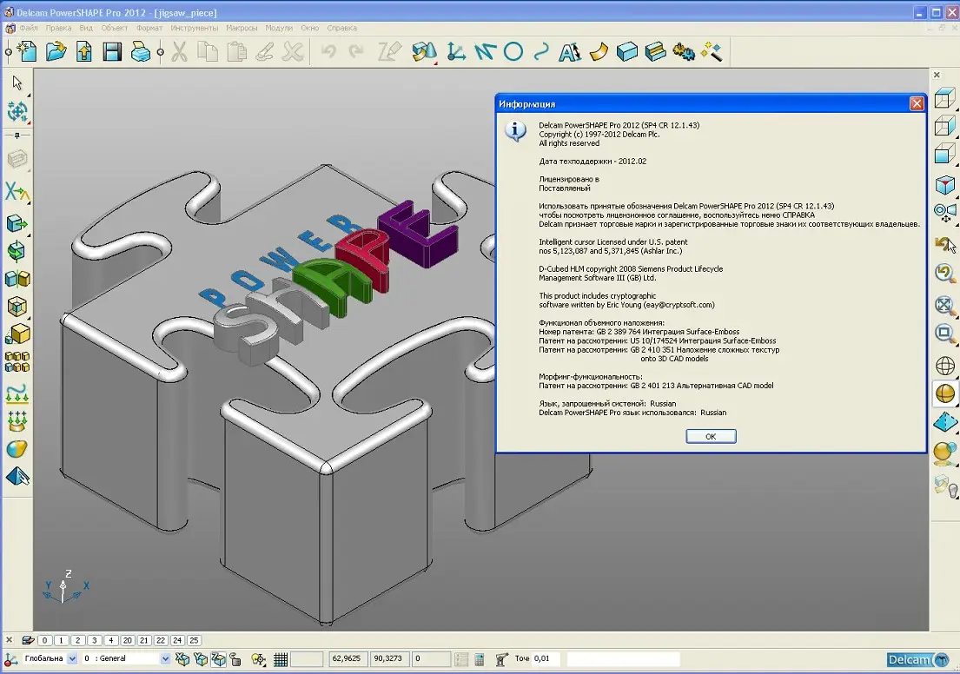Viewport: 960px width, 674px height.
Task: Open the Глобальна workplane dropdown
Action: click(72, 658)
